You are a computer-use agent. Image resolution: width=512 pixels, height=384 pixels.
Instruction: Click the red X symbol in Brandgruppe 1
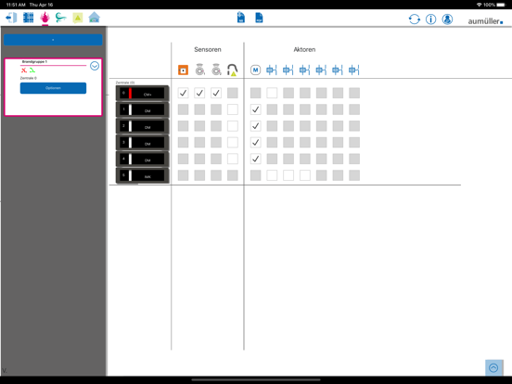click(x=24, y=70)
